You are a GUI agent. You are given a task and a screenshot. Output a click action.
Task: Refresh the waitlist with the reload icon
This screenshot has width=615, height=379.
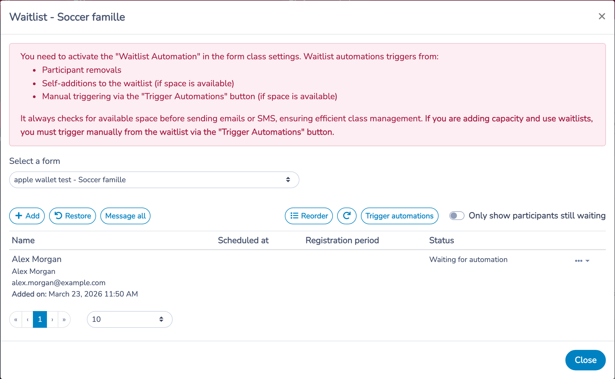point(347,216)
